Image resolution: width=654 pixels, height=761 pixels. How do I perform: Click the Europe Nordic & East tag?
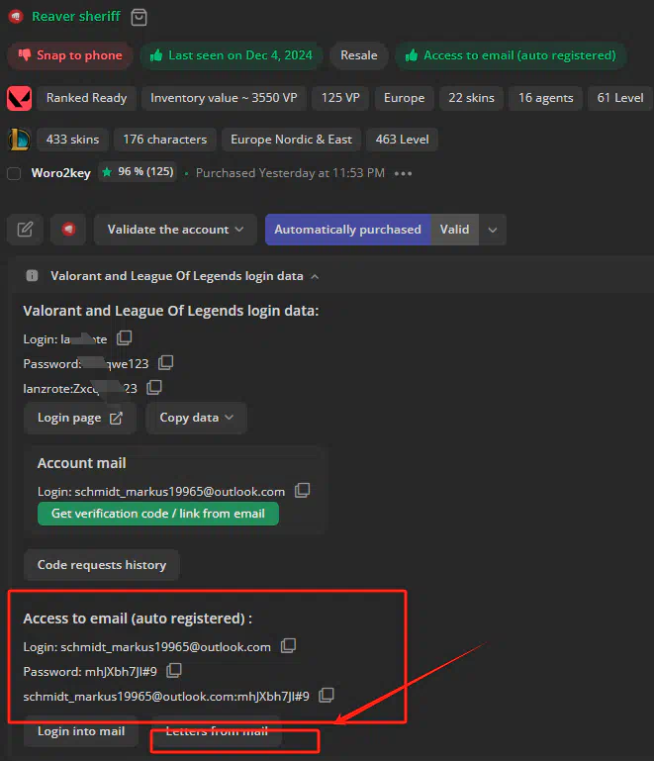click(x=291, y=140)
